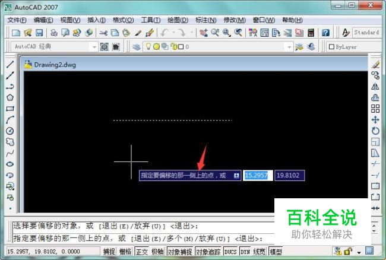Open the Layer Properties Manager icon
This screenshot has height=260, width=386.
coord(137,46)
